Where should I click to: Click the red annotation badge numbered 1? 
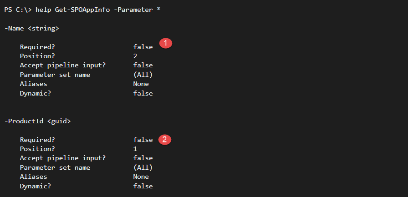166,43
